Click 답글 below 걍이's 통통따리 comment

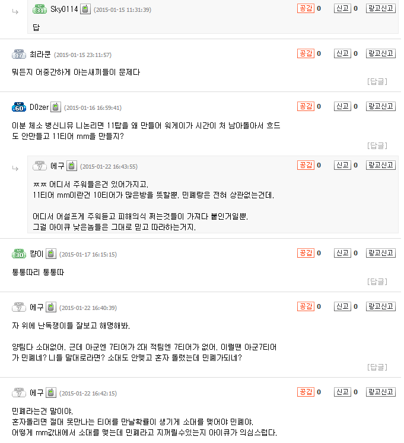377,281
